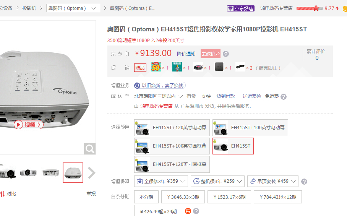This screenshot has height=216, width=347.
Task: Click the 全保修3年 shield icon
Action: coord(139,182)
